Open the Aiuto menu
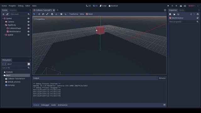The height and width of the screenshot is (113, 201). pyautogui.click(x=34, y=6)
